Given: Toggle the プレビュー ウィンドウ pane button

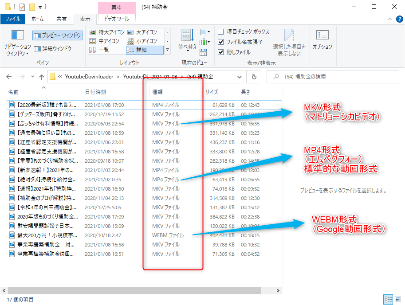Looking at the screenshot, I should [x=57, y=35].
